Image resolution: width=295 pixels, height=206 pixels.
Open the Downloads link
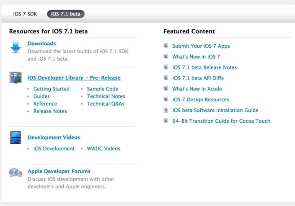coord(41,44)
